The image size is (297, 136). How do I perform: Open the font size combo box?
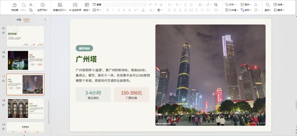pos(141,5)
